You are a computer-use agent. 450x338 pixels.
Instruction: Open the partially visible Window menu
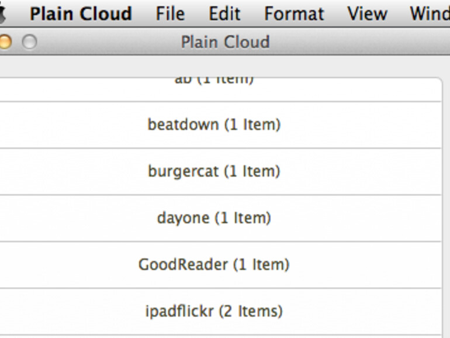430,13
